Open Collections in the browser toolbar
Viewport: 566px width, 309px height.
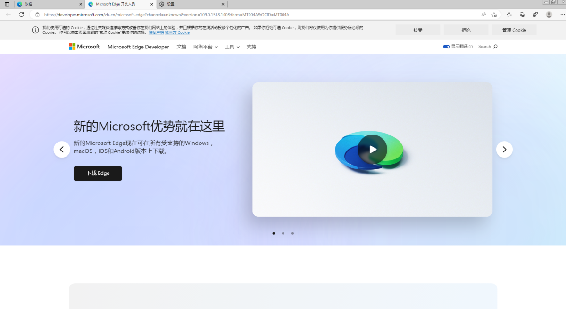522,15
